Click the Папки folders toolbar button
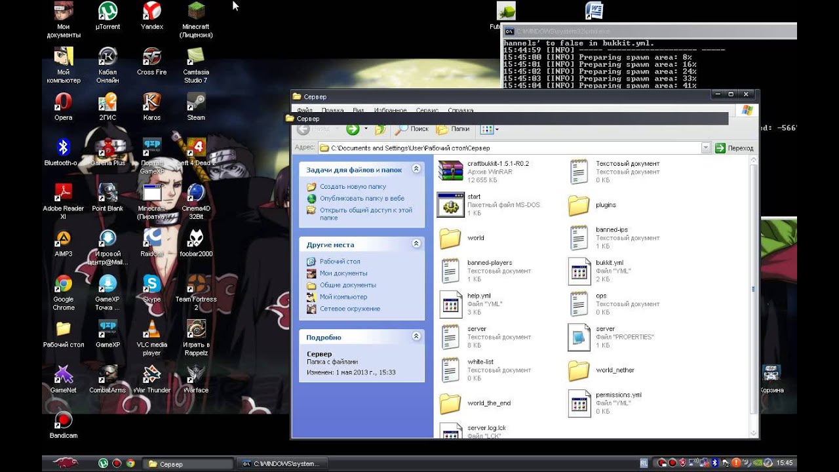The image size is (839, 472). coord(454,129)
